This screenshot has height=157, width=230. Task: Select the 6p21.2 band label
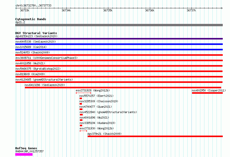(20, 22)
